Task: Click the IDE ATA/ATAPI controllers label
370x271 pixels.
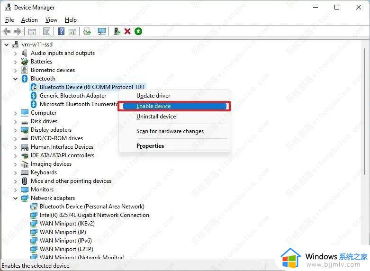Action: pos(63,155)
